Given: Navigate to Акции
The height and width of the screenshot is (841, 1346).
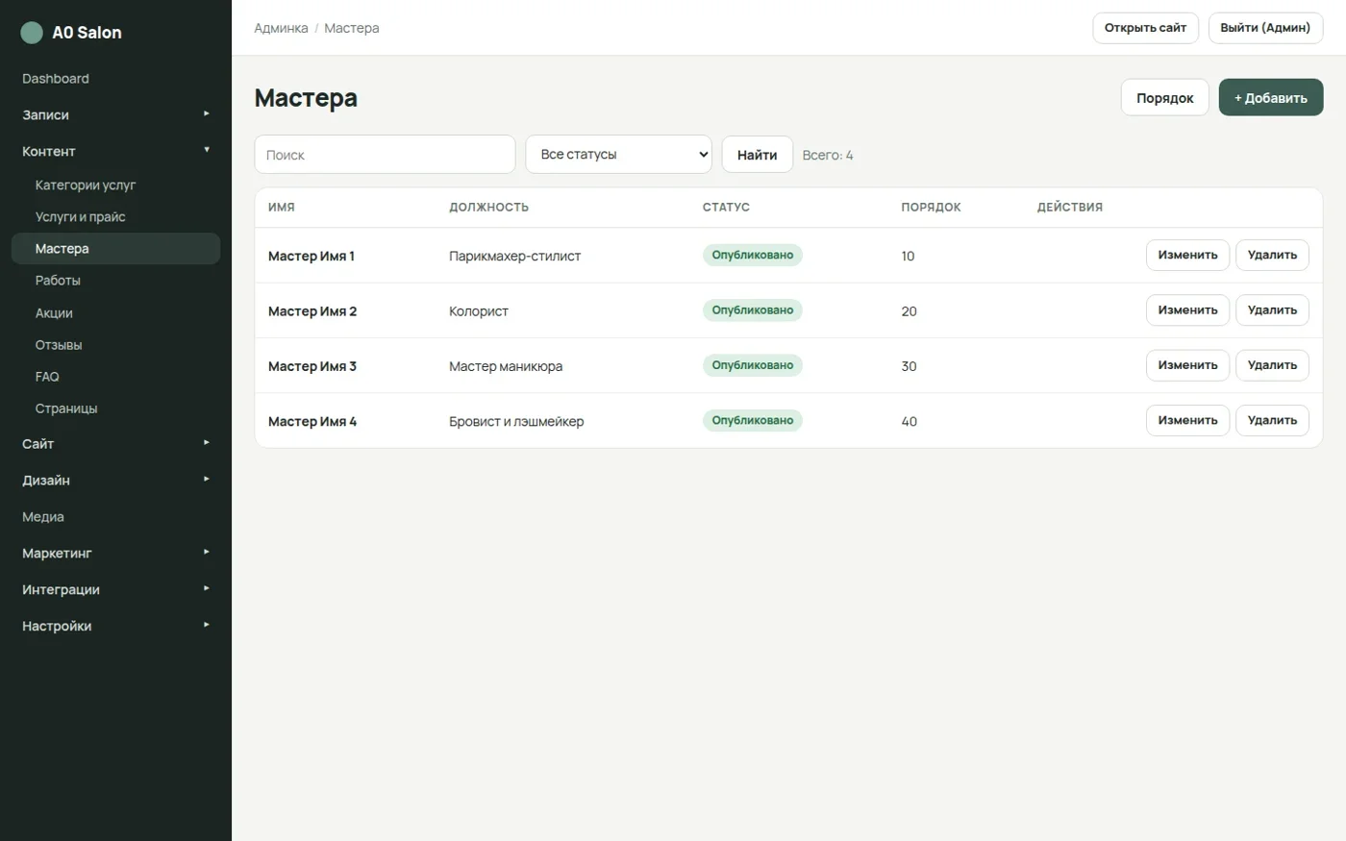Looking at the screenshot, I should 115,312.
